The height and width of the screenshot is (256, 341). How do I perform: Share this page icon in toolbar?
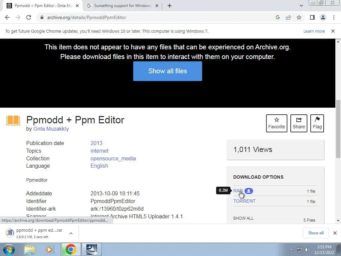coord(288,17)
